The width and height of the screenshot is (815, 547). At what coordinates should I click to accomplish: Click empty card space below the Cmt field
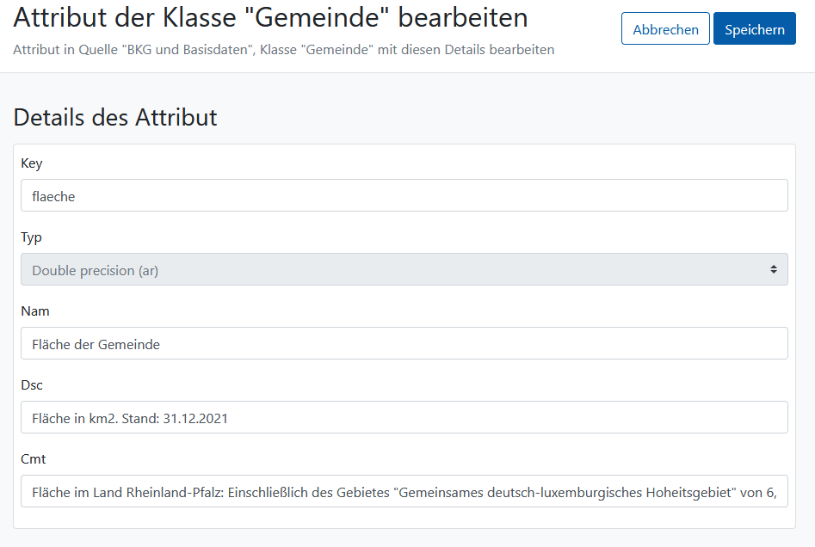pos(404,518)
